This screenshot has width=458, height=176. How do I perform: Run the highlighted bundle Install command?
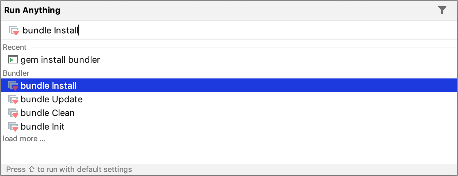click(48, 86)
